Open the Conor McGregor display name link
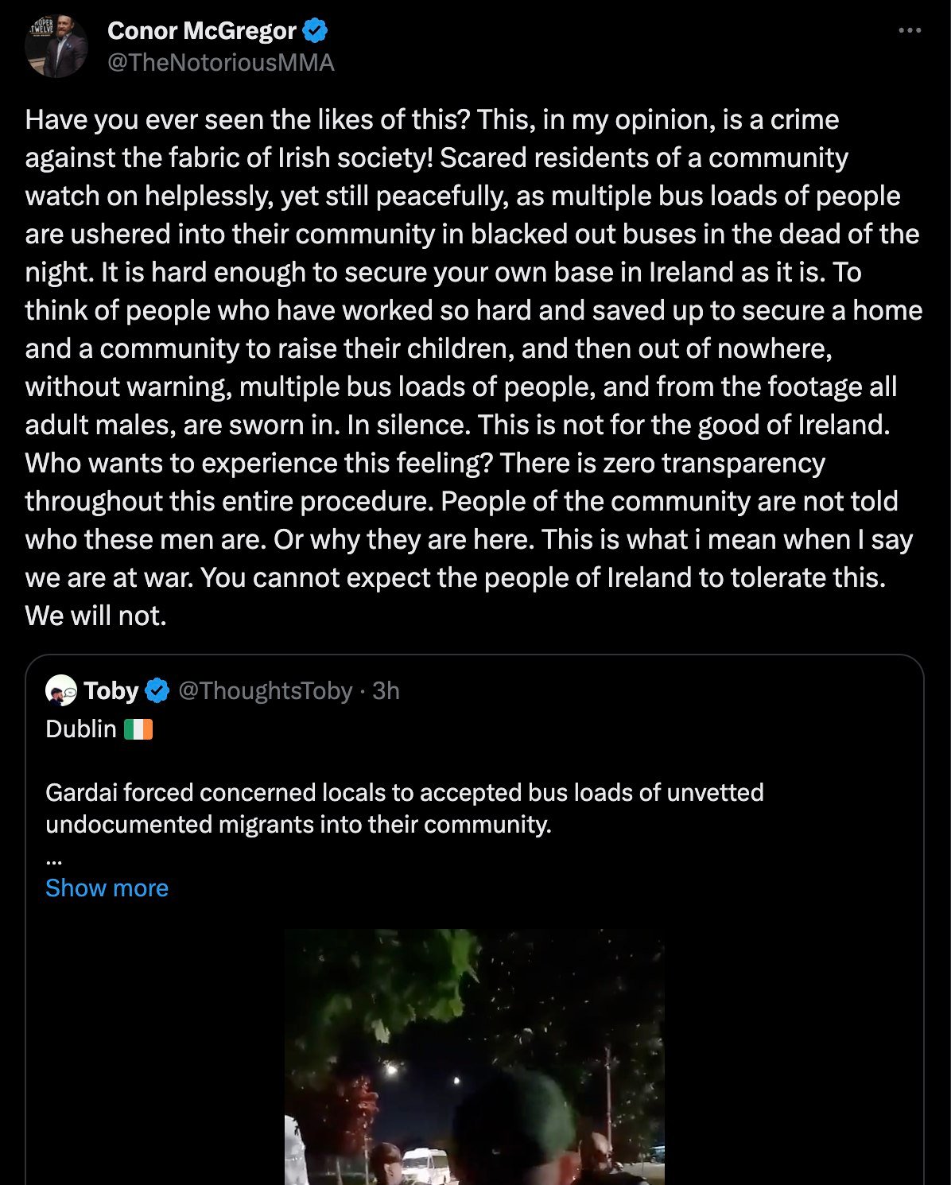Image resolution: width=951 pixels, height=1185 pixels. pyautogui.click(x=201, y=31)
